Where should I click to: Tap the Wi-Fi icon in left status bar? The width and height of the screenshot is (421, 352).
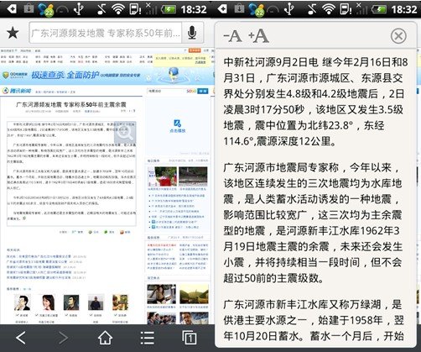(x=118, y=9)
